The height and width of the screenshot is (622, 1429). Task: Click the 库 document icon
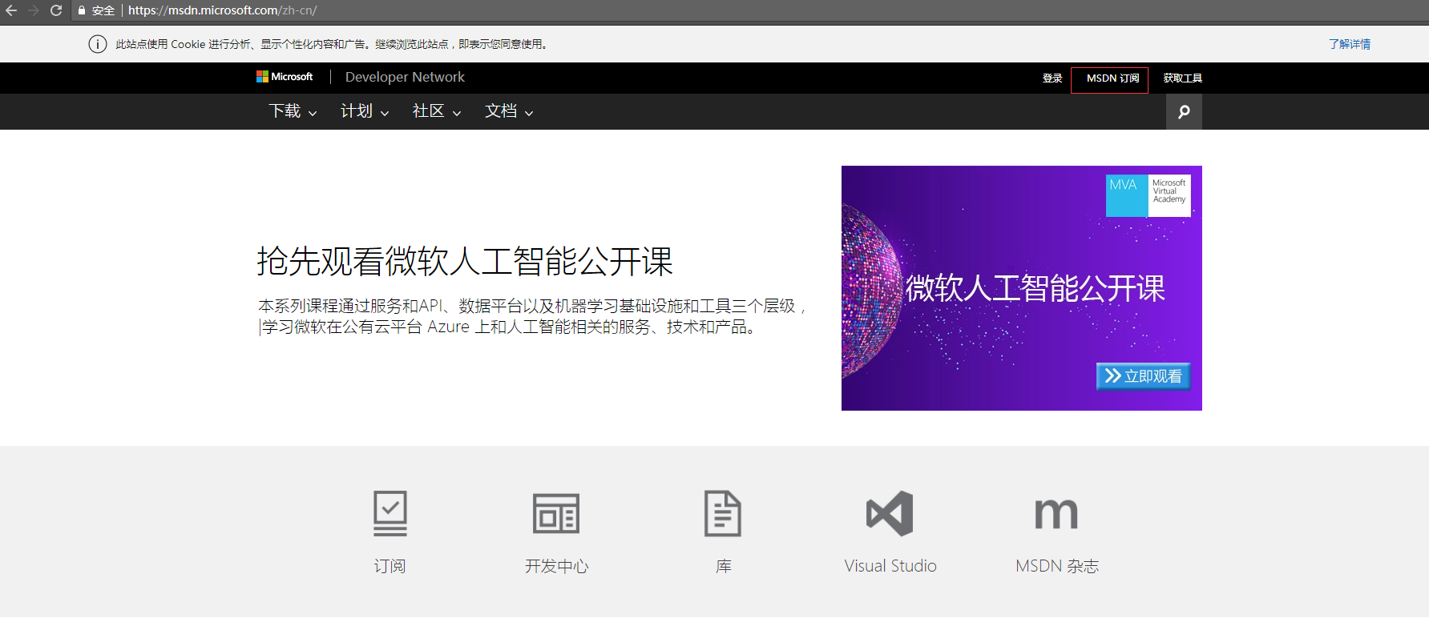coord(723,513)
